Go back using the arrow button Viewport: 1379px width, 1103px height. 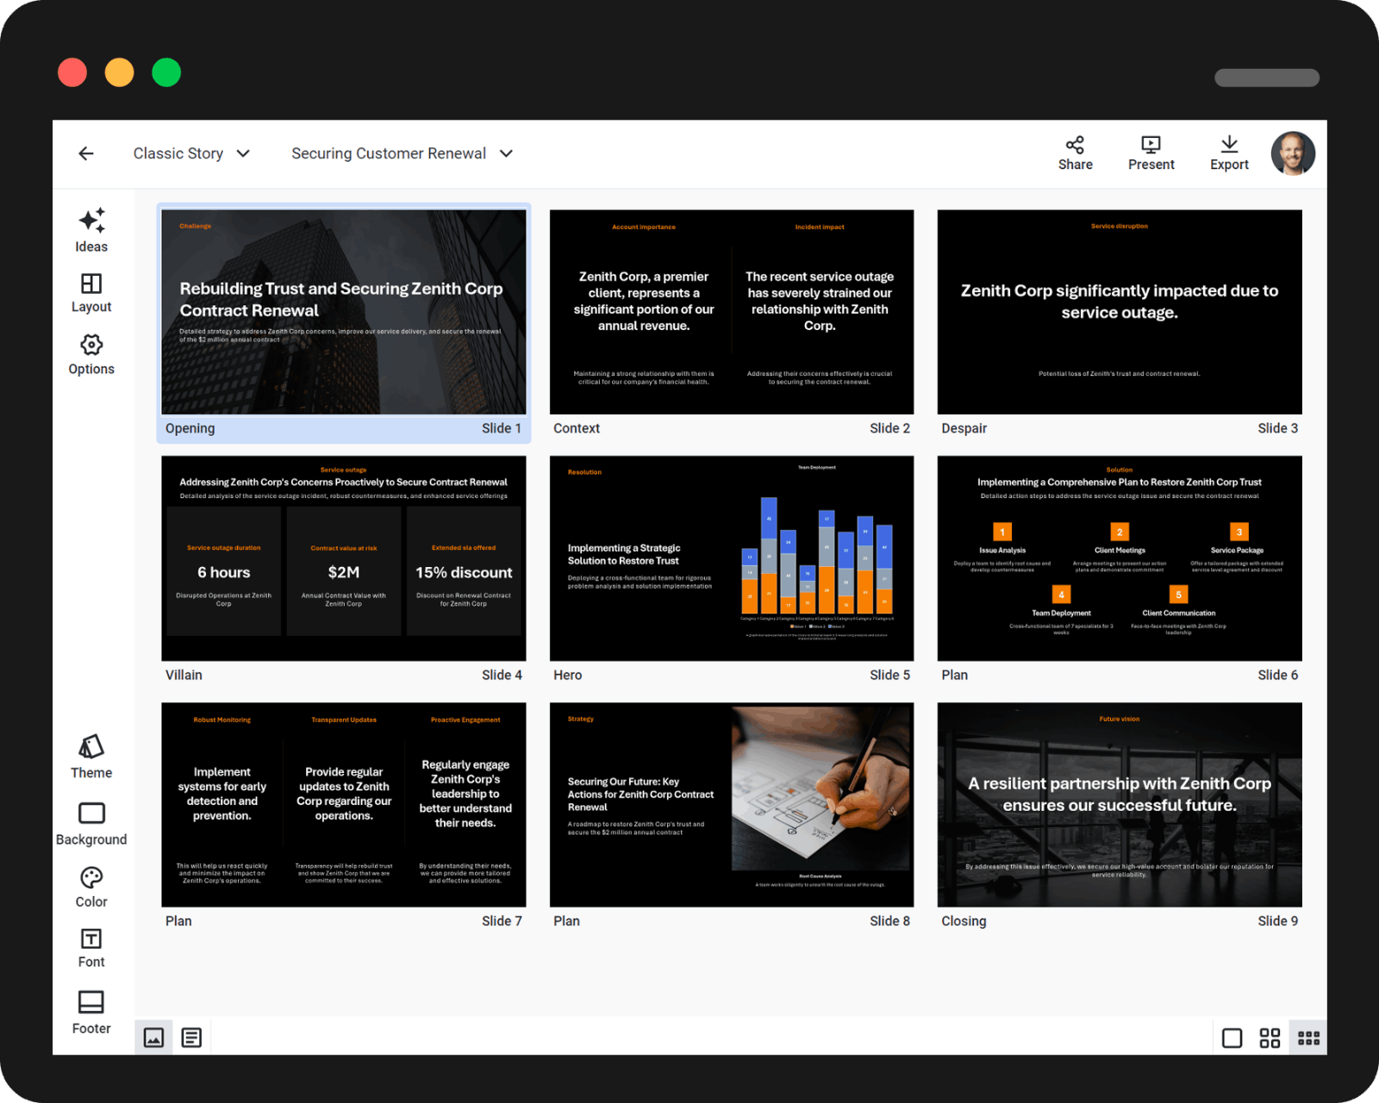pos(86,153)
